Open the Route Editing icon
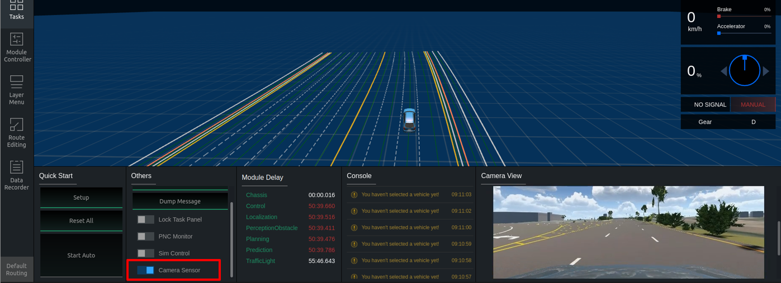781x283 pixels. click(x=17, y=132)
